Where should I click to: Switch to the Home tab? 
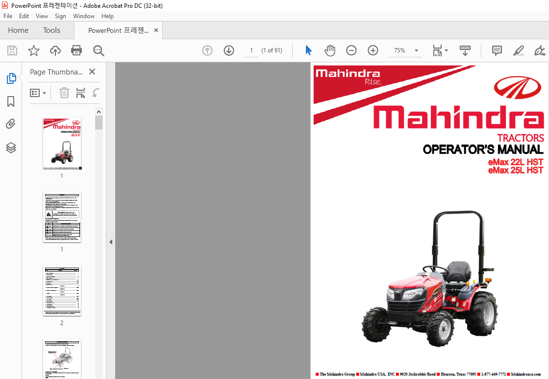(18, 30)
